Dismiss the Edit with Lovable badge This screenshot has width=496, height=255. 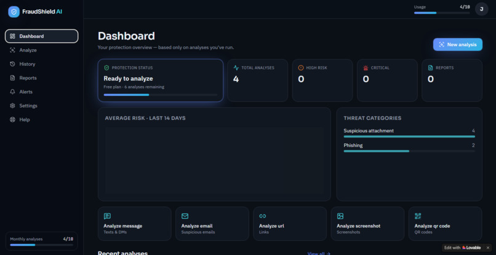tap(488, 248)
